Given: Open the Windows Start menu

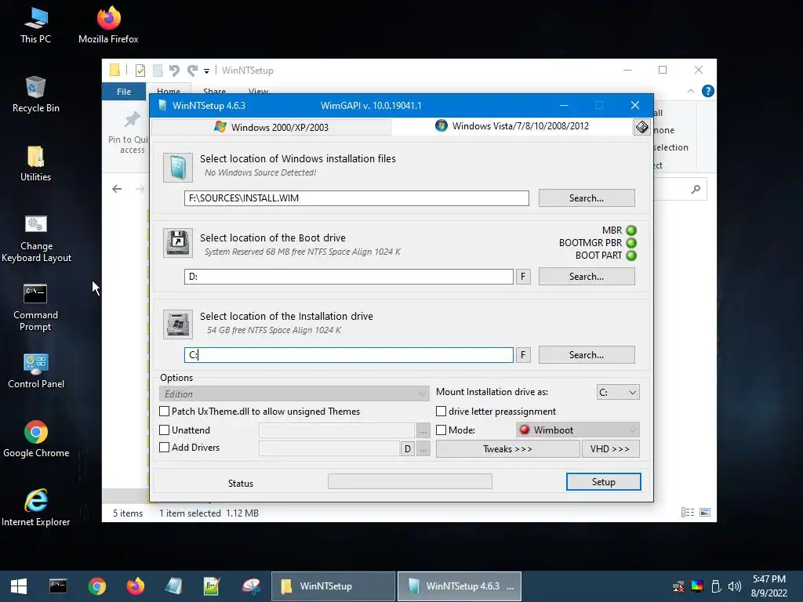Looking at the screenshot, I should pyautogui.click(x=19, y=586).
